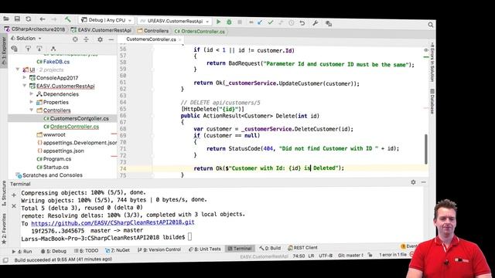The height and width of the screenshot is (278, 495).
Task: Expand the Properties node
Action: (x=32, y=102)
